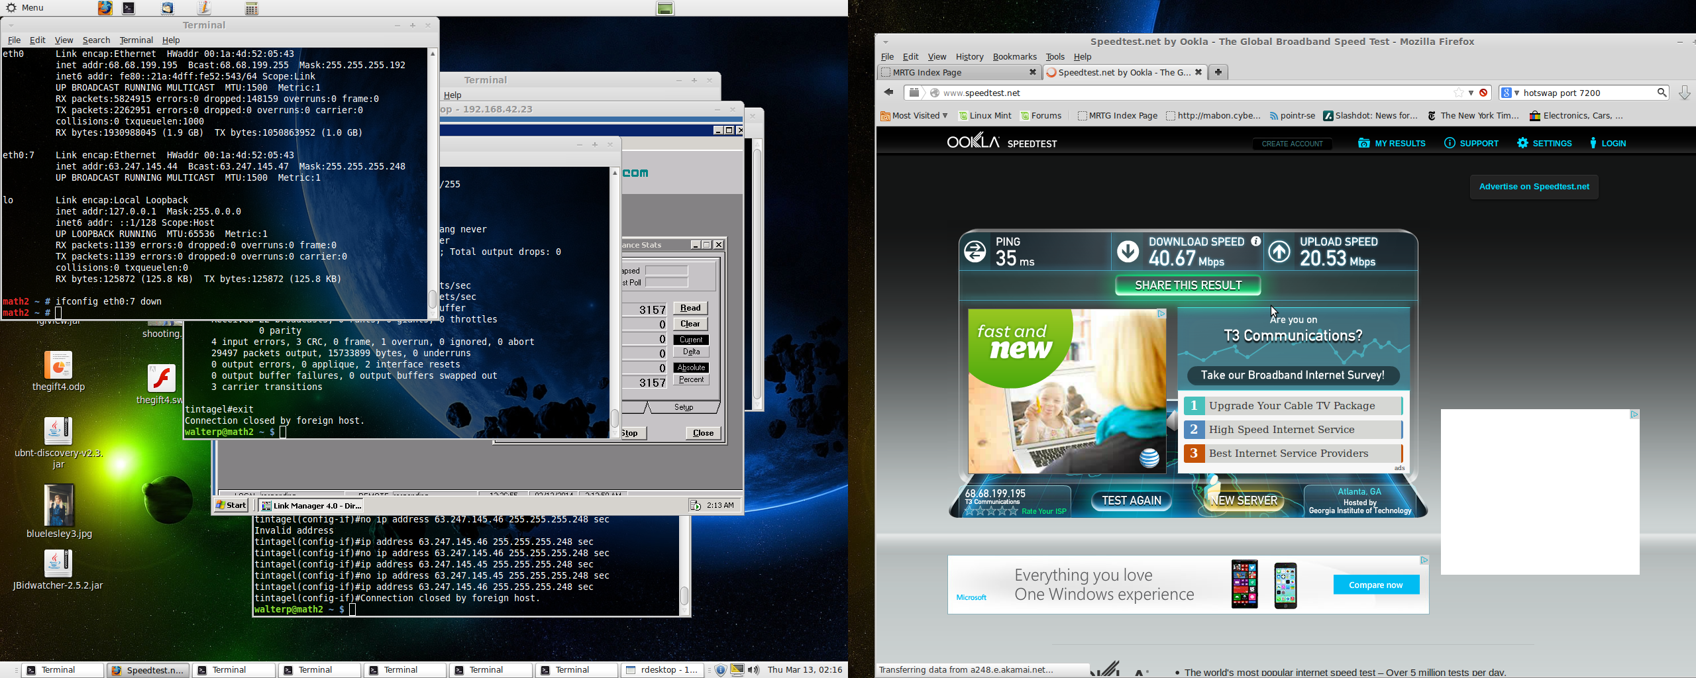Switch stats display to Percent mode

coord(691,380)
